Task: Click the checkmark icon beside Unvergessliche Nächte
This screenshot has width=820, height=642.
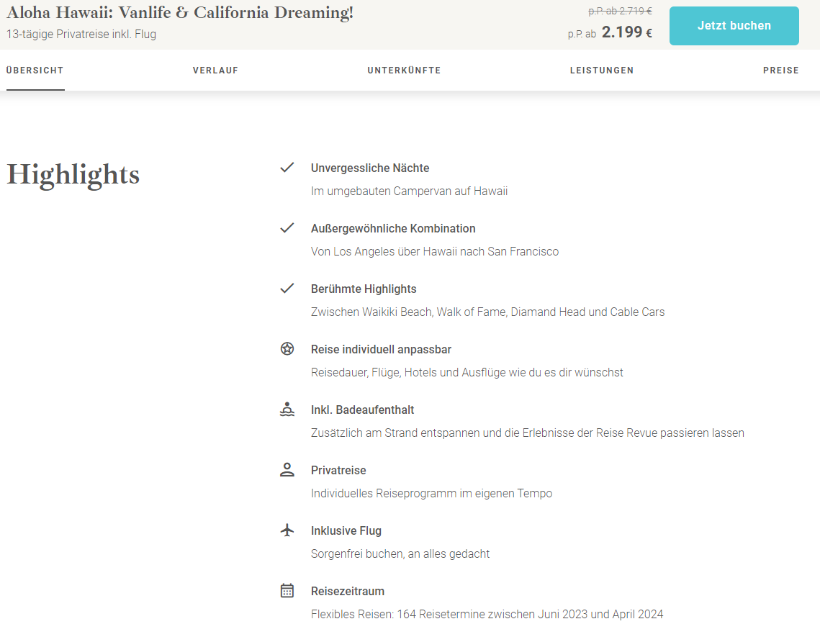Action: [x=287, y=167]
